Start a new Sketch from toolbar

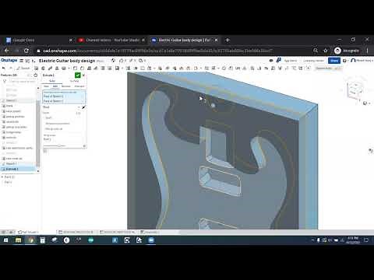tap(23, 68)
